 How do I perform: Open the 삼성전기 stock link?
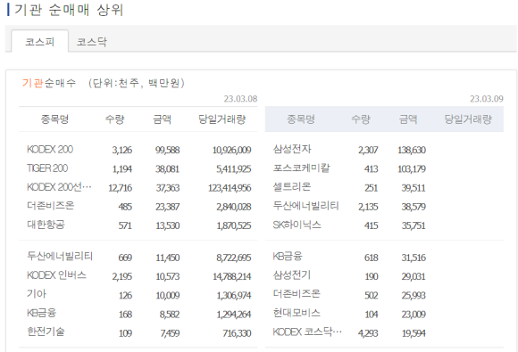(x=292, y=275)
